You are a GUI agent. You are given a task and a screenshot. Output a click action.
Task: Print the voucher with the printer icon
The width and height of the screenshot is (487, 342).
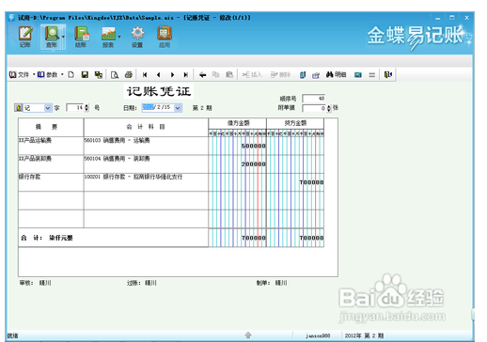(x=129, y=74)
